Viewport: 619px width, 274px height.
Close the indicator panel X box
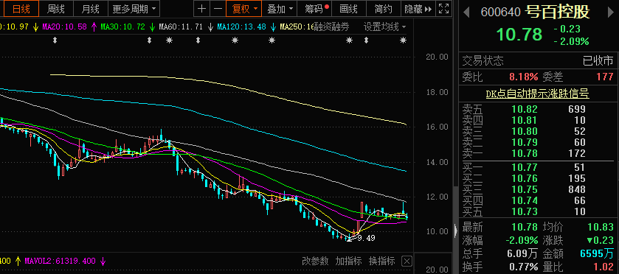click(x=407, y=261)
